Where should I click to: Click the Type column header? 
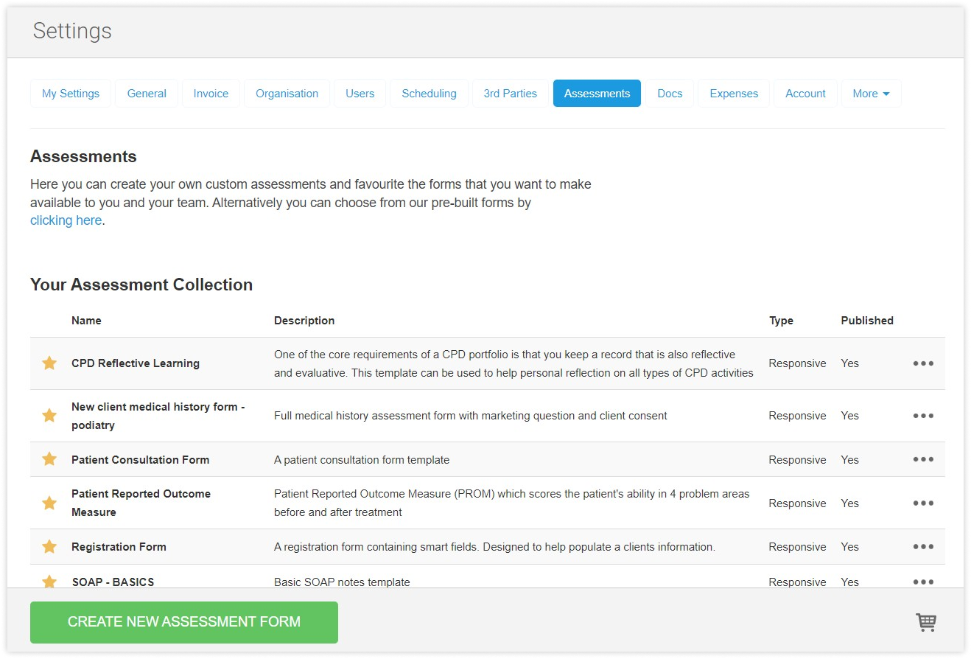point(781,321)
